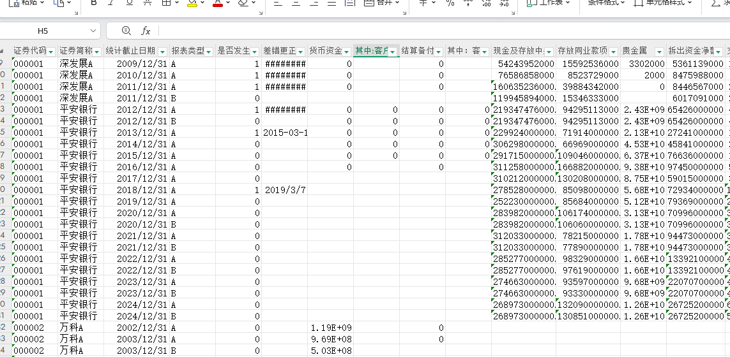Viewport: 730px width, 357px height.
Task: Increase decimal places
Action: [x=487, y=3]
